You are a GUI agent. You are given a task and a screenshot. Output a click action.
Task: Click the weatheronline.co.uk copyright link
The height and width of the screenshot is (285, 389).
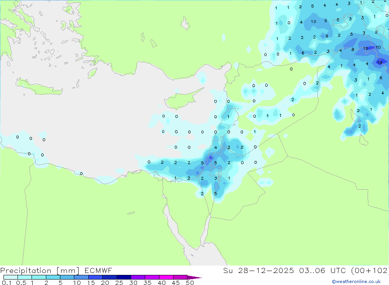click(x=356, y=282)
